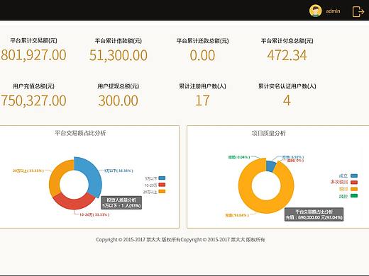Click the 平台累计交易额(元) label
The image size is (369, 276).
coord(33,40)
